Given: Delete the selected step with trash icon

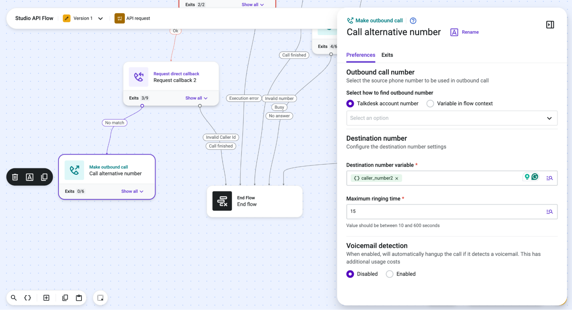Looking at the screenshot, I should pyautogui.click(x=15, y=177).
